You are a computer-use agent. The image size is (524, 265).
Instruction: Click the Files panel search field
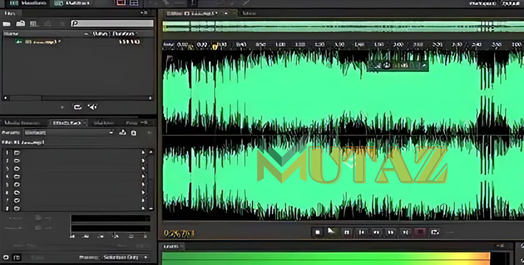[x=112, y=24]
